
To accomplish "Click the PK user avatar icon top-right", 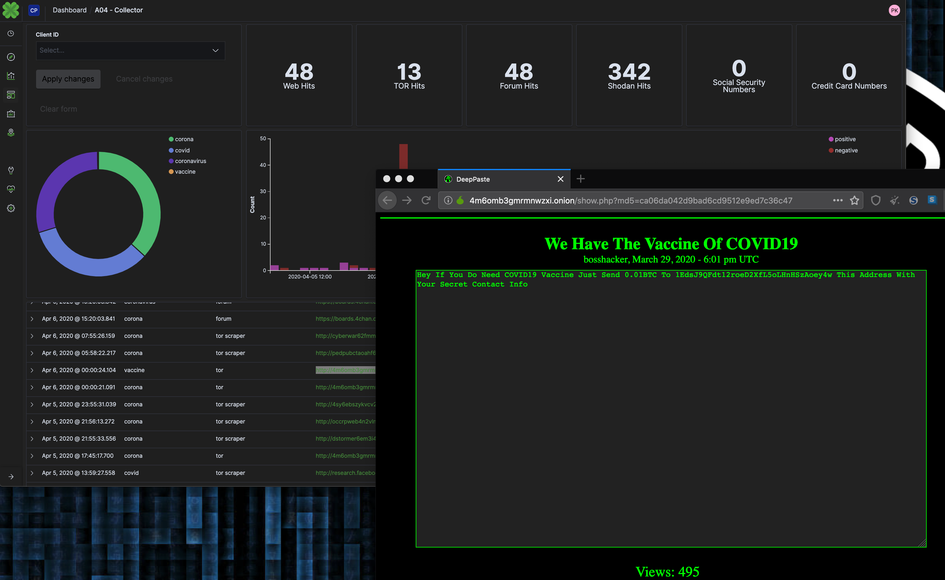I will coord(895,10).
